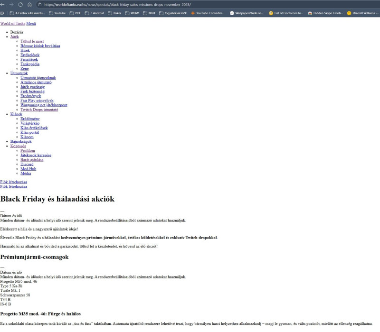Reload the page with the refresh icon
The height and width of the screenshot is (332, 380).
coord(20,4)
